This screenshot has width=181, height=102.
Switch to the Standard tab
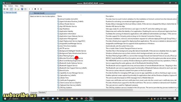[x=42, y=92]
